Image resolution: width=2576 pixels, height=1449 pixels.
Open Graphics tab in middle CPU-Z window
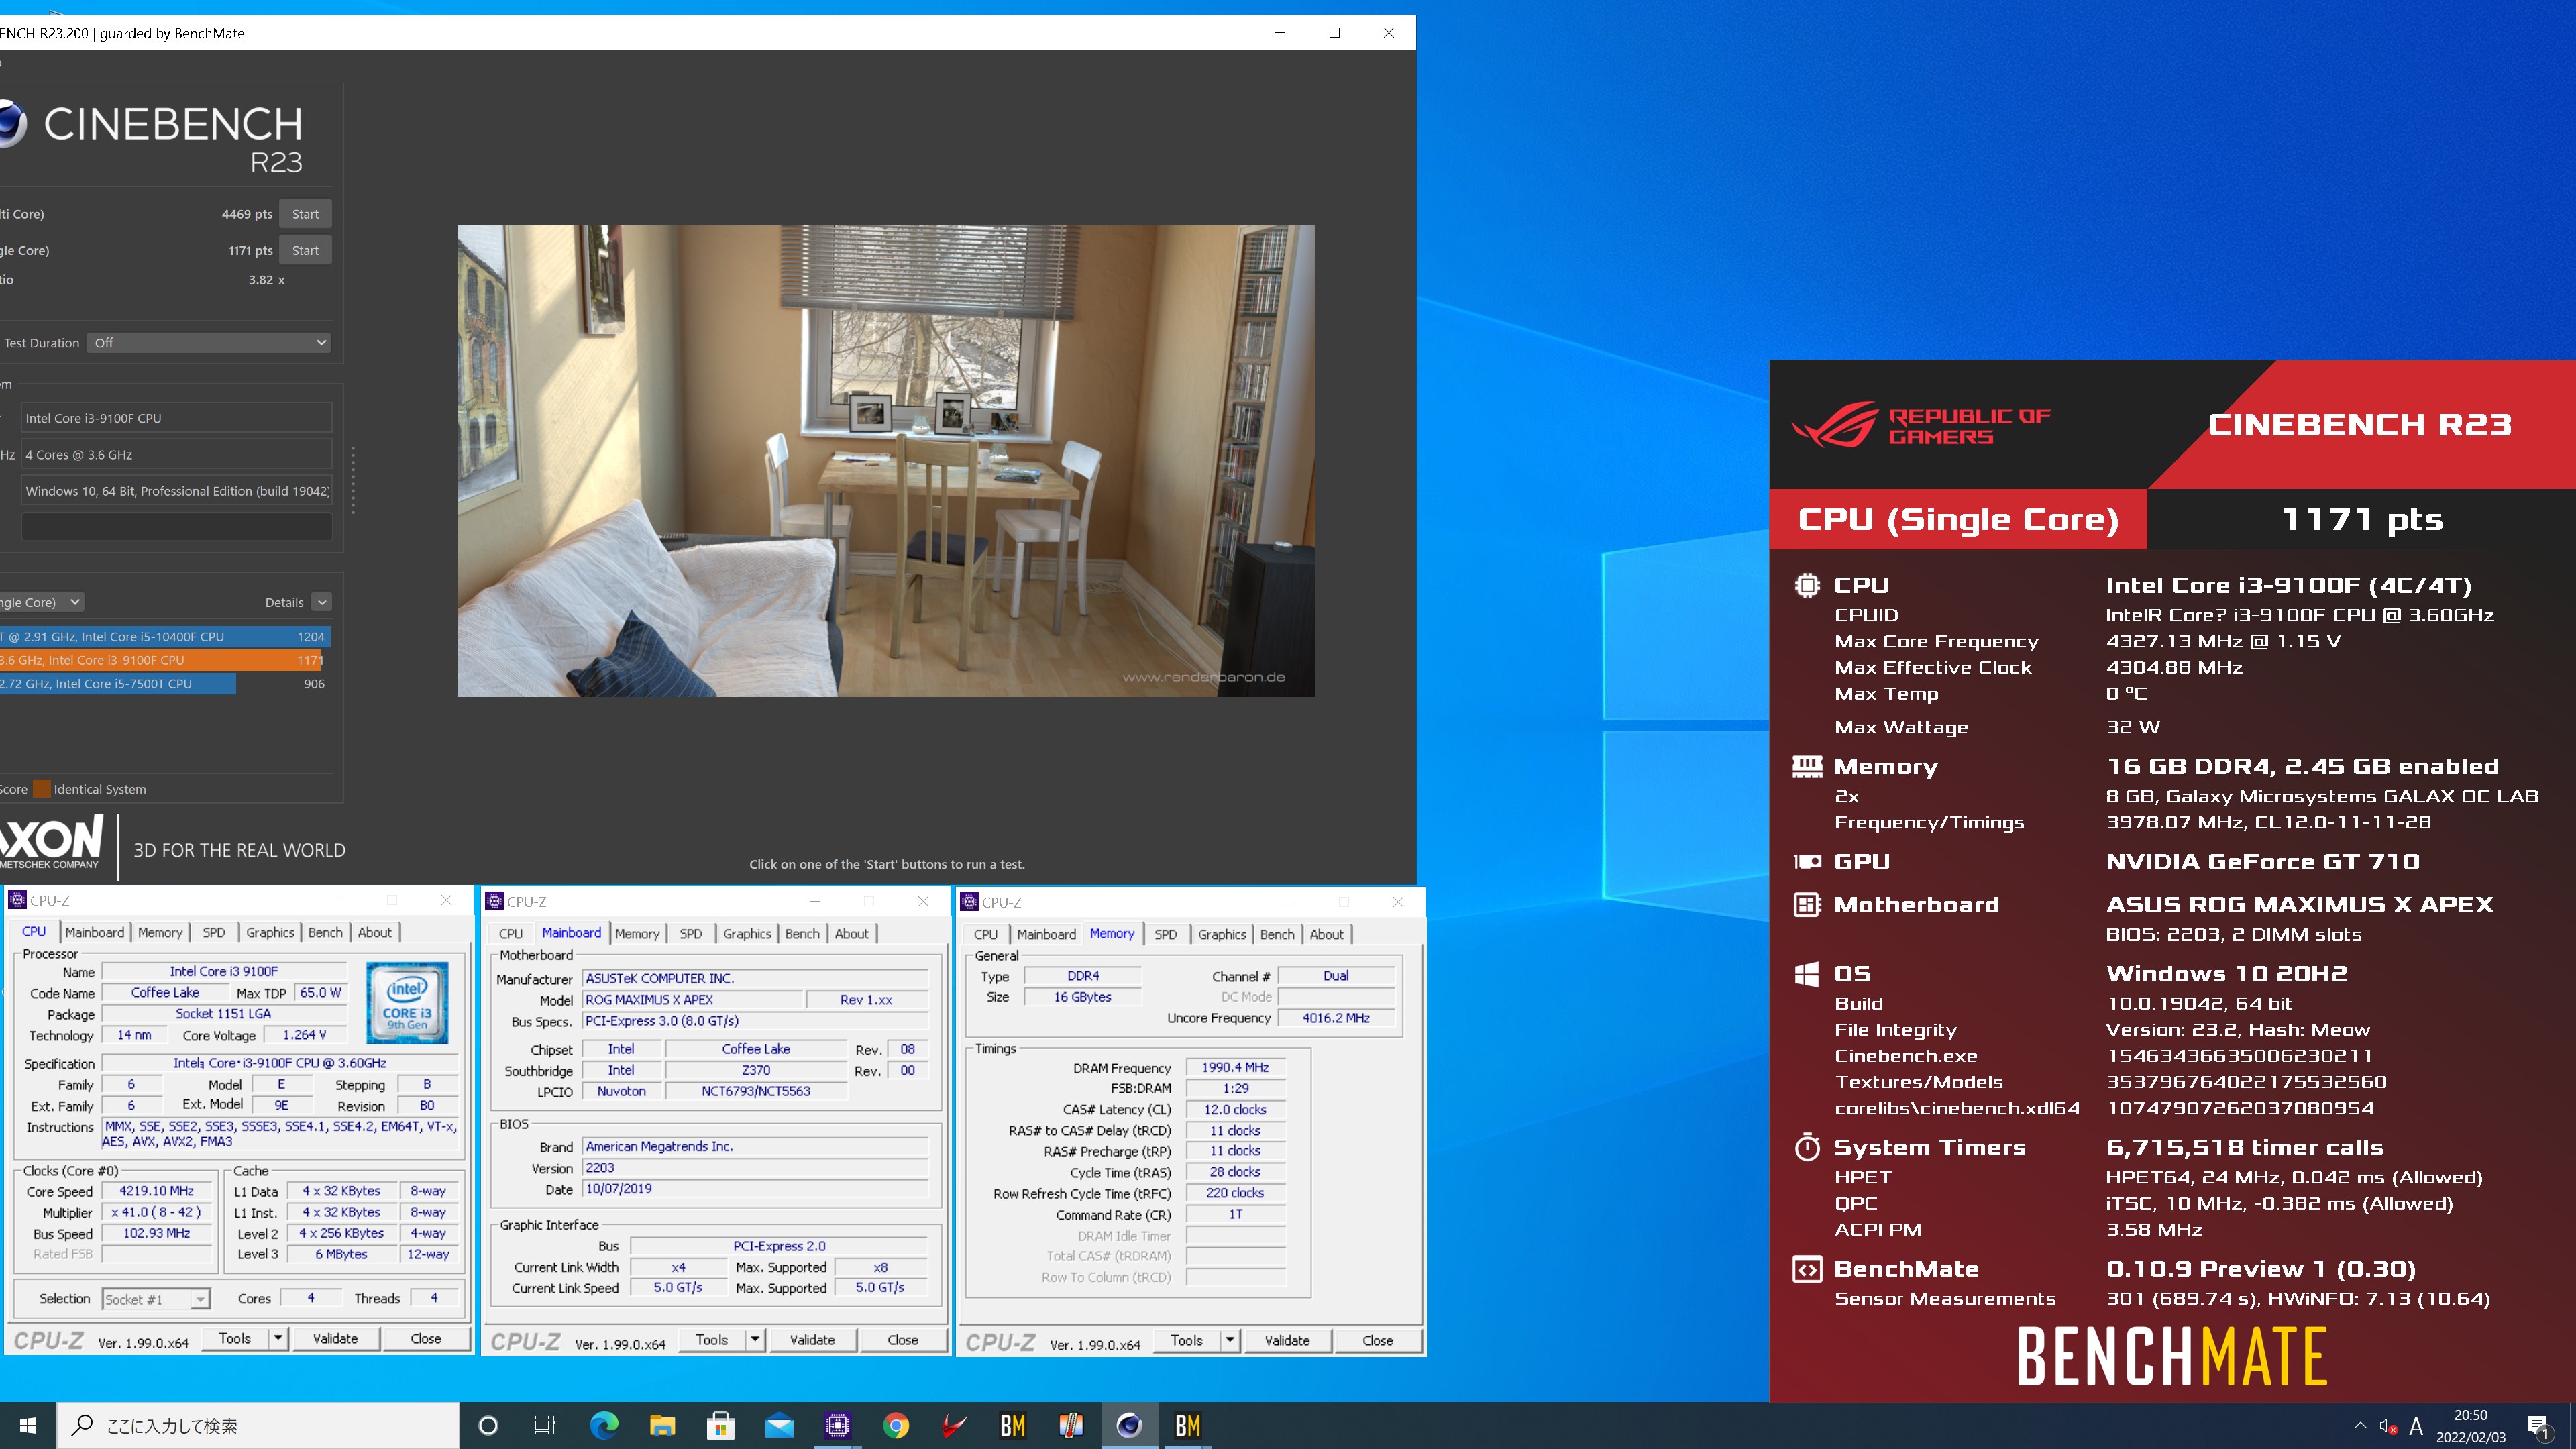pyautogui.click(x=747, y=934)
